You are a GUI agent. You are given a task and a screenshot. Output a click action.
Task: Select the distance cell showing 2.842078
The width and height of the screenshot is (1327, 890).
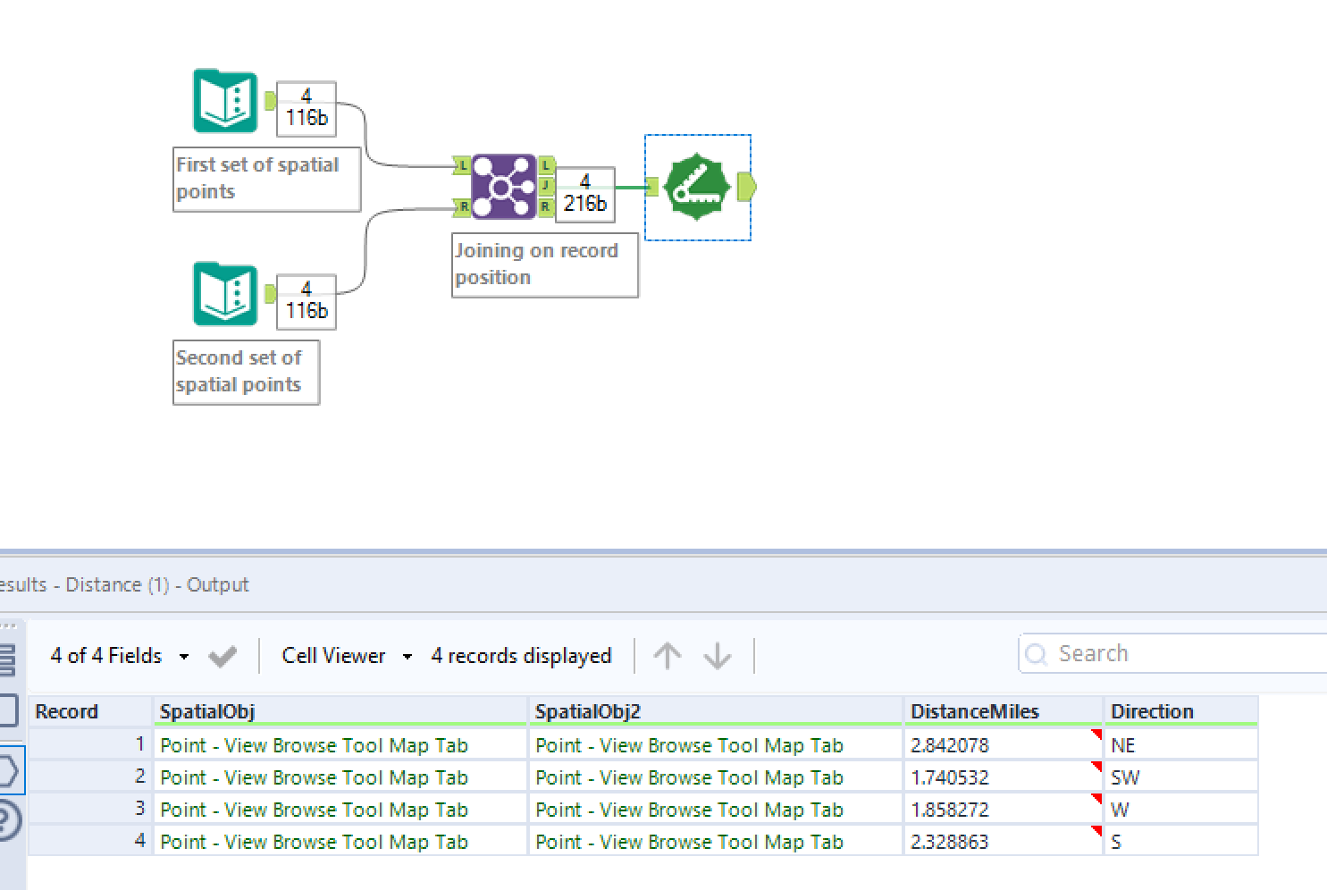point(950,745)
